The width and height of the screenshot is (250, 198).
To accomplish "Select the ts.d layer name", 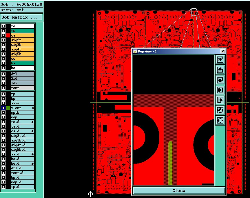I will (x=22, y=126).
